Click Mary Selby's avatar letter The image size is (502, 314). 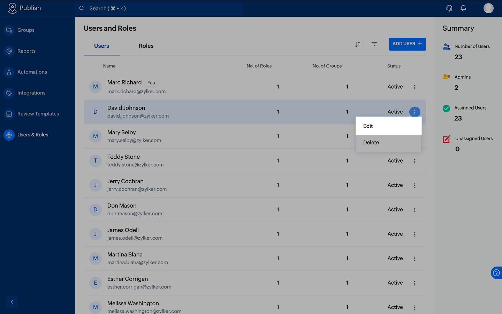click(96, 136)
